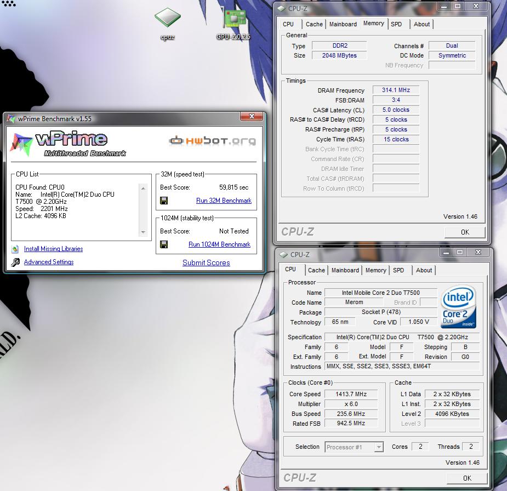Click wPrime title bar app icon
Image resolution: width=507 pixels, height=491 pixels.
point(11,118)
